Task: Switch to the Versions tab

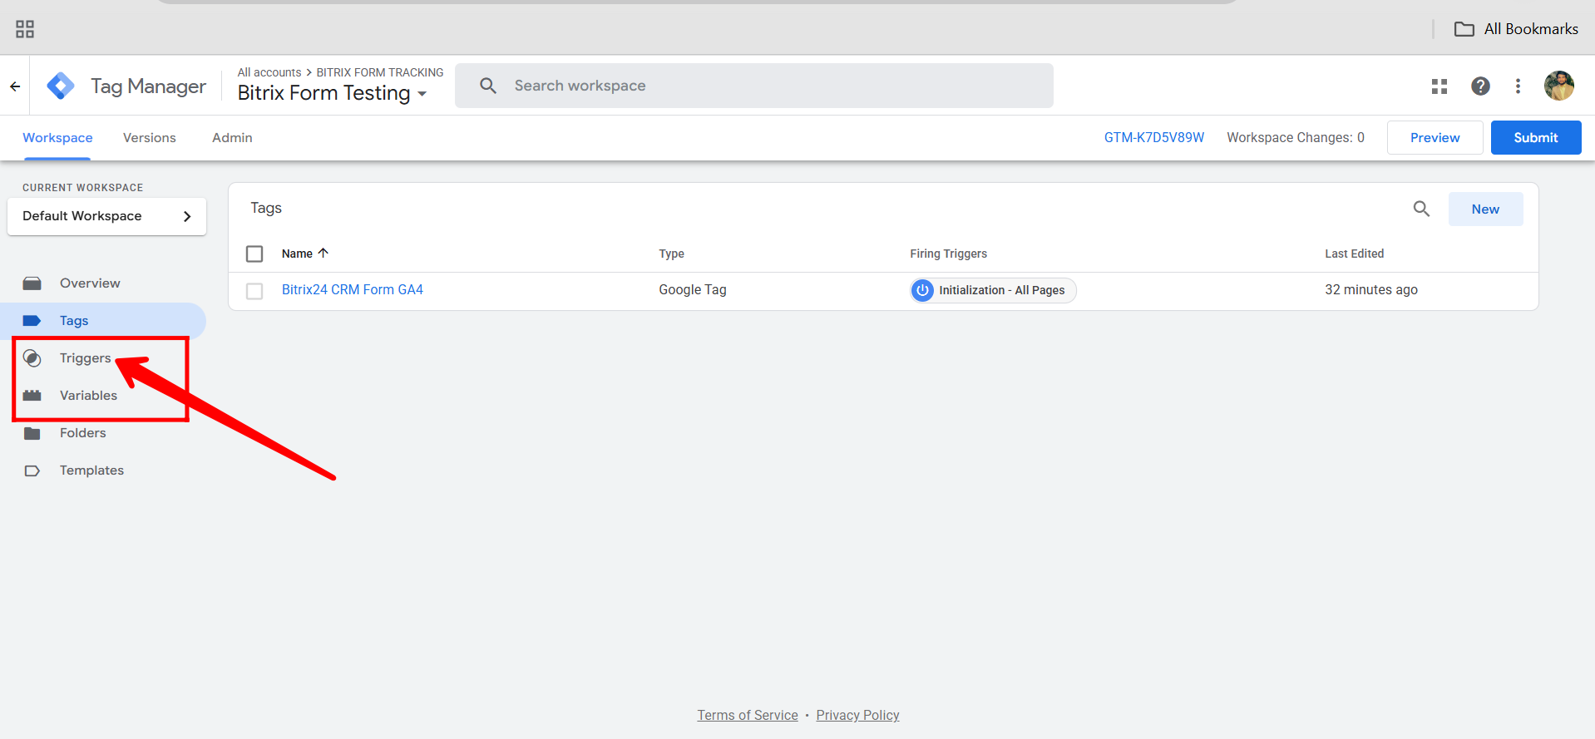Action: tap(150, 138)
